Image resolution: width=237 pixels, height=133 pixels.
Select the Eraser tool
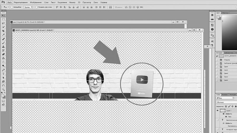click(3, 54)
